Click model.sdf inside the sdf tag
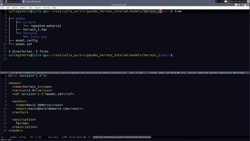Viewport: 250px width, 141px height. tap(55, 94)
